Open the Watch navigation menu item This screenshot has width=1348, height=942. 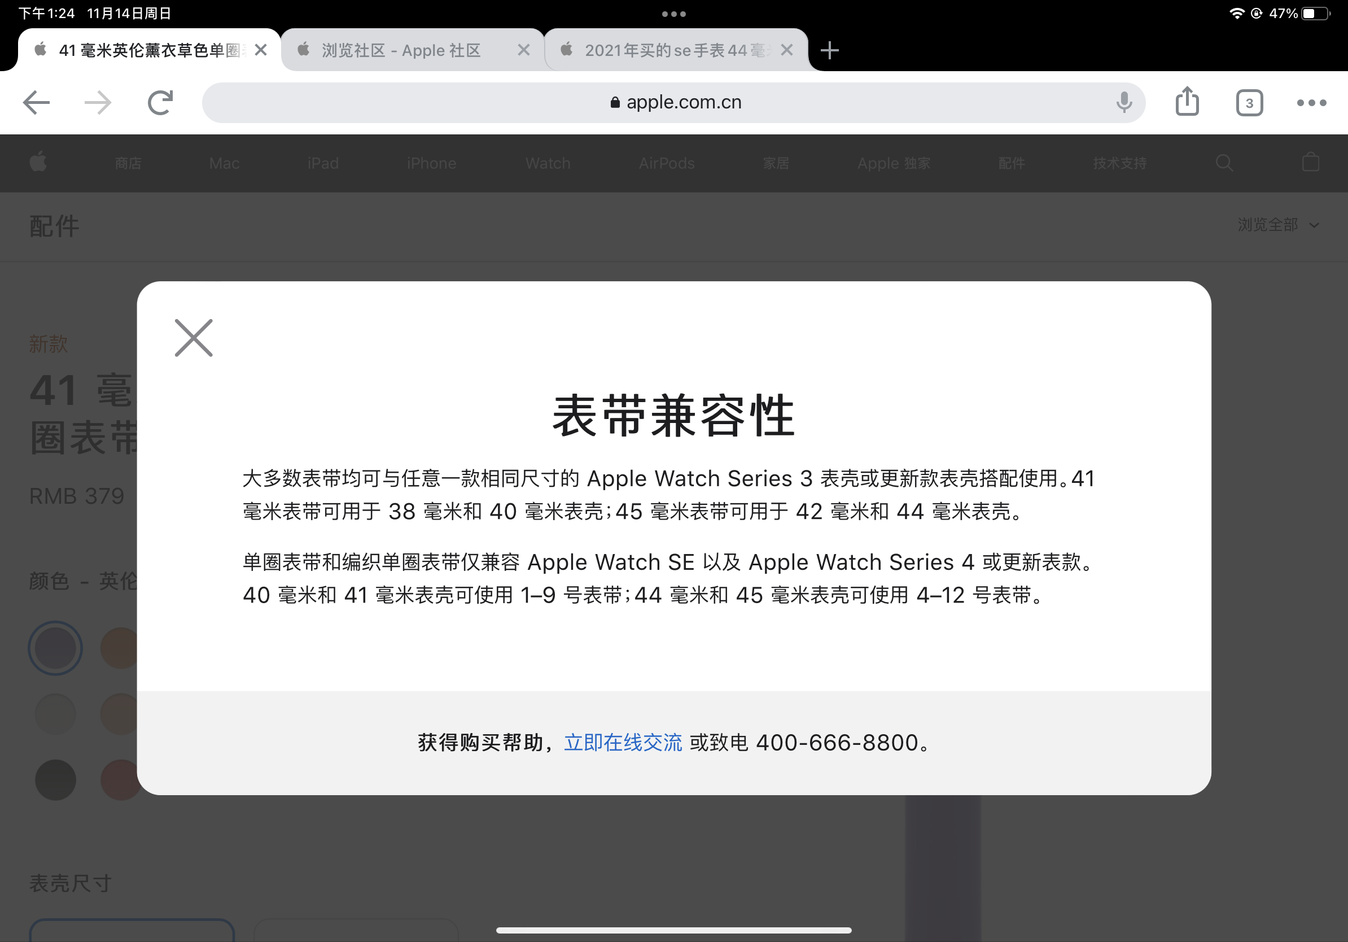click(547, 163)
